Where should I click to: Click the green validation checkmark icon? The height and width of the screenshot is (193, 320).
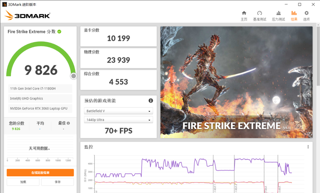(x=59, y=32)
